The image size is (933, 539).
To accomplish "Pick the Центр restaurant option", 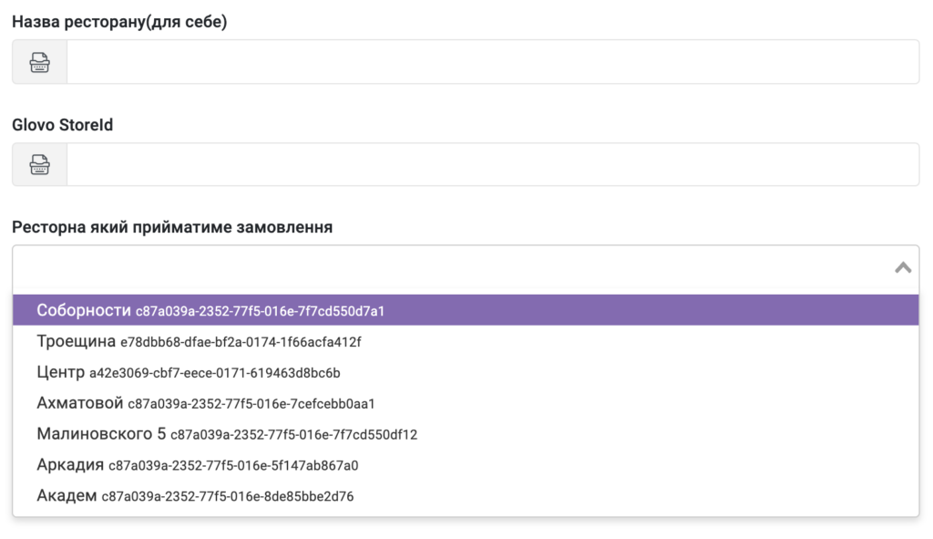I will (60, 372).
